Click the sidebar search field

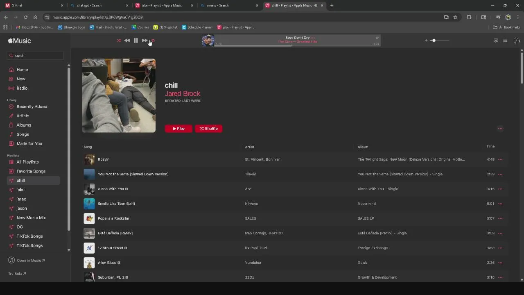36,55
